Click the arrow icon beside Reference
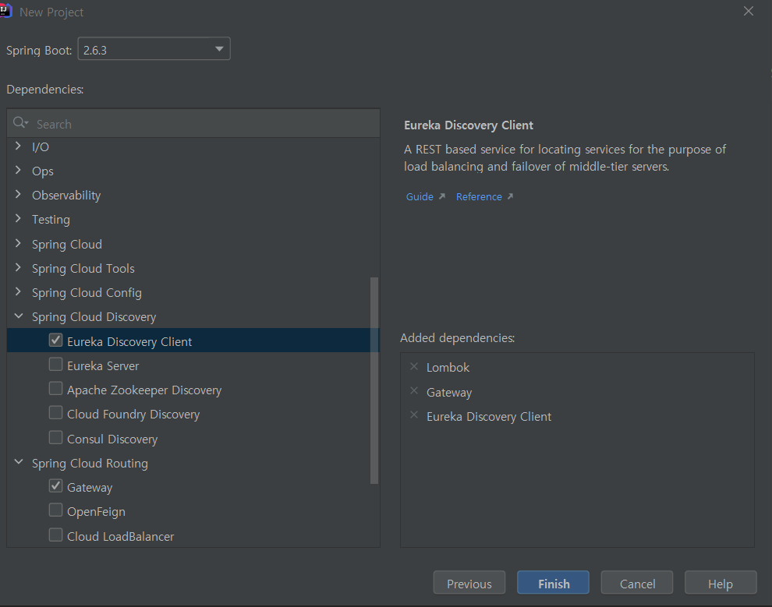This screenshot has height=607, width=772. point(510,196)
